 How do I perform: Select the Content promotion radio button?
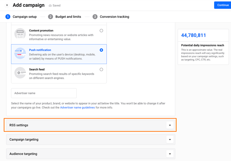click(x=101, y=31)
